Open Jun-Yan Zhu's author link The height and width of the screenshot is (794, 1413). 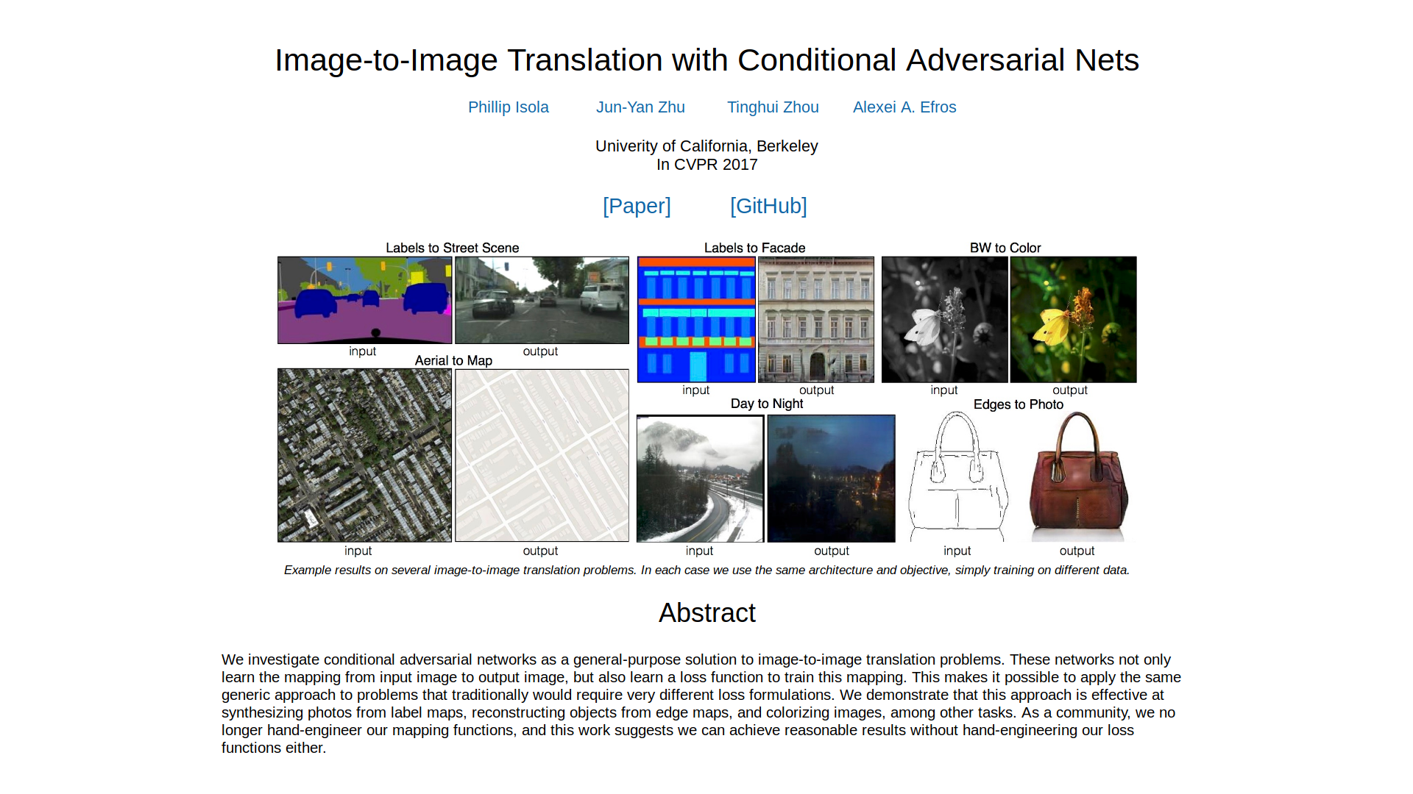pyautogui.click(x=640, y=107)
